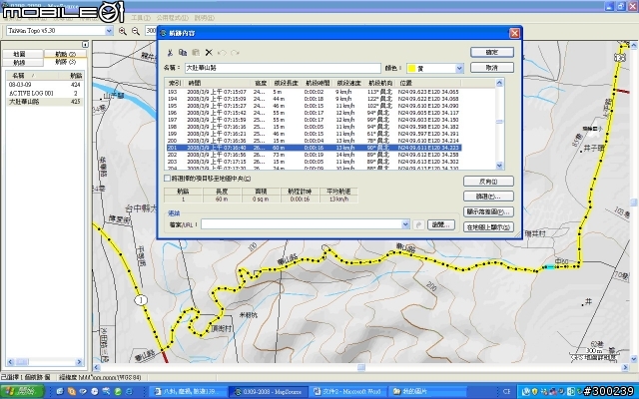This screenshot has height=399, width=639.
Task: Expand the file/URL link dropdown
Action: coord(407,224)
